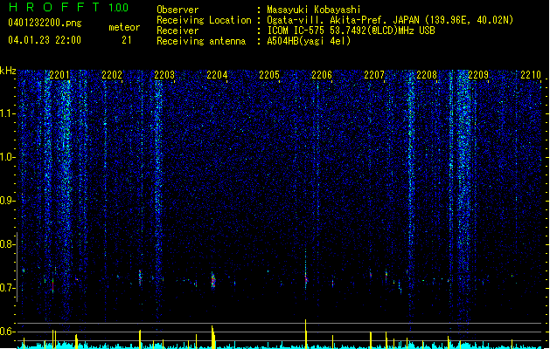Click time marker 2202
This screenshot has height=349, width=550.
click(112, 75)
